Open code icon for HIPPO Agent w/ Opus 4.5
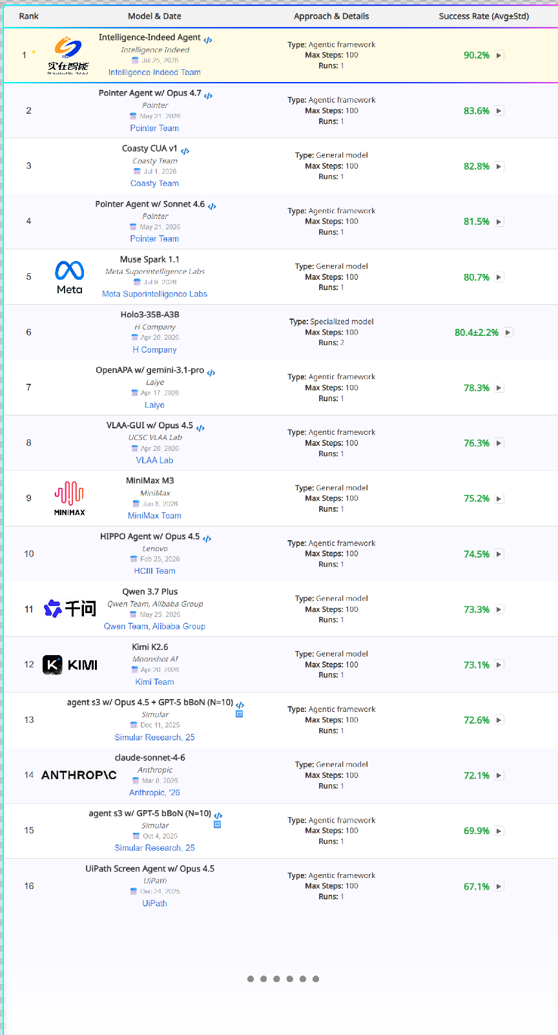The image size is (558, 1035). pos(207,539)
